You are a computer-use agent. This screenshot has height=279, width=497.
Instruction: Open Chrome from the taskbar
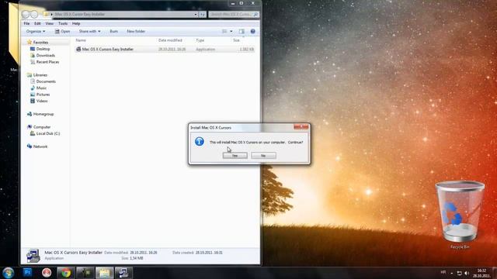pyautogui.click(x=66, y=273)
